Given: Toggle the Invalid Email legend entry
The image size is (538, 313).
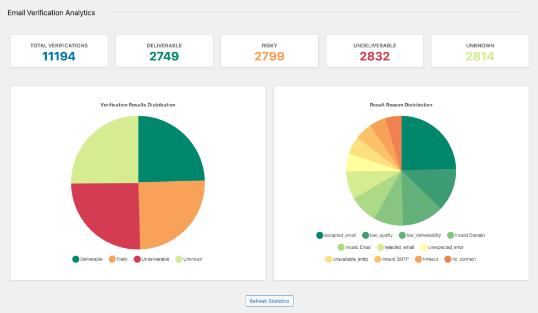Looking at the screenshot, I should click(x=354, y=247).
